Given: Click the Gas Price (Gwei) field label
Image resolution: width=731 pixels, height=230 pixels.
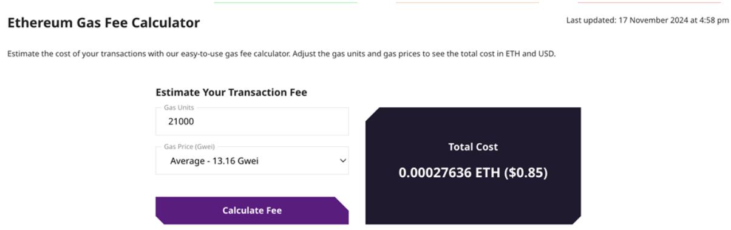Looking at the screenshot, I should tap(189, 146).
